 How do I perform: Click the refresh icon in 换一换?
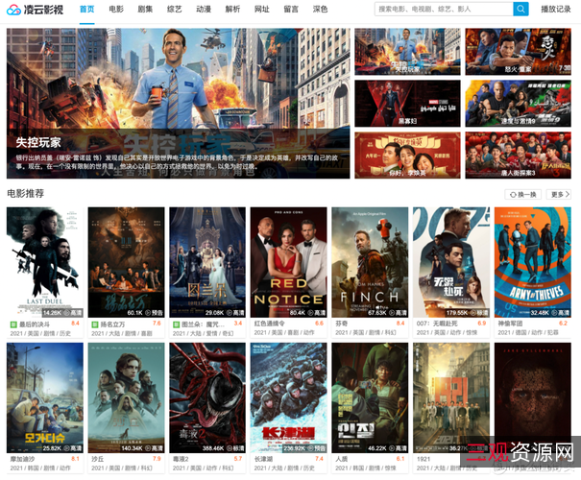513,194
